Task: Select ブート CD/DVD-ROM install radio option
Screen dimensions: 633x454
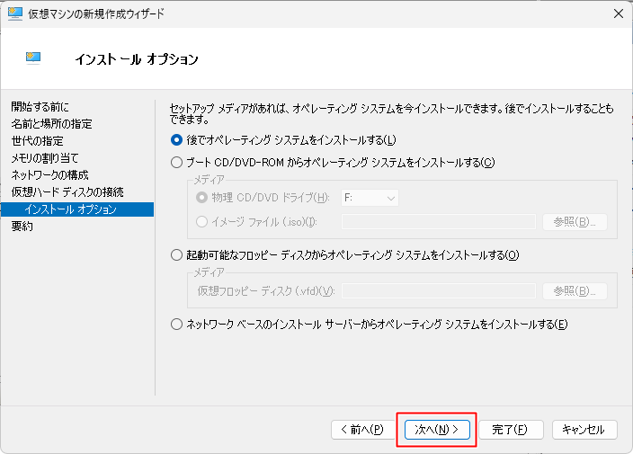Action: 176,163
